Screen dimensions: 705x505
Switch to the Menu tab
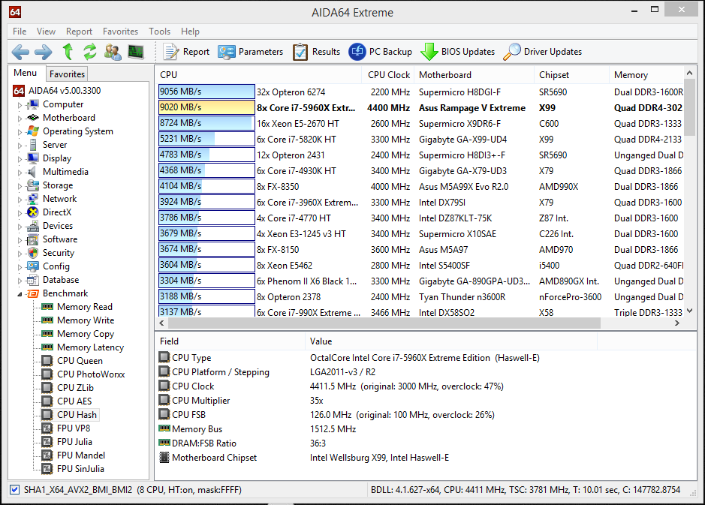coord(26,73)
